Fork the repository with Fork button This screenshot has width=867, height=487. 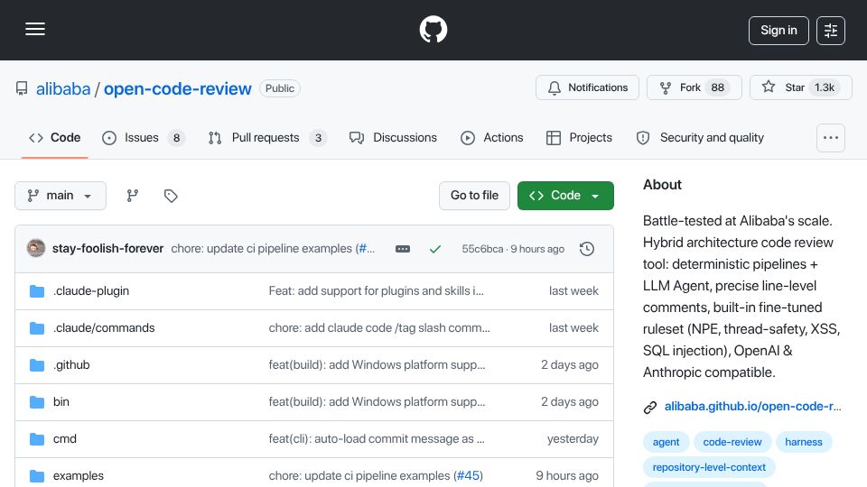694,87
